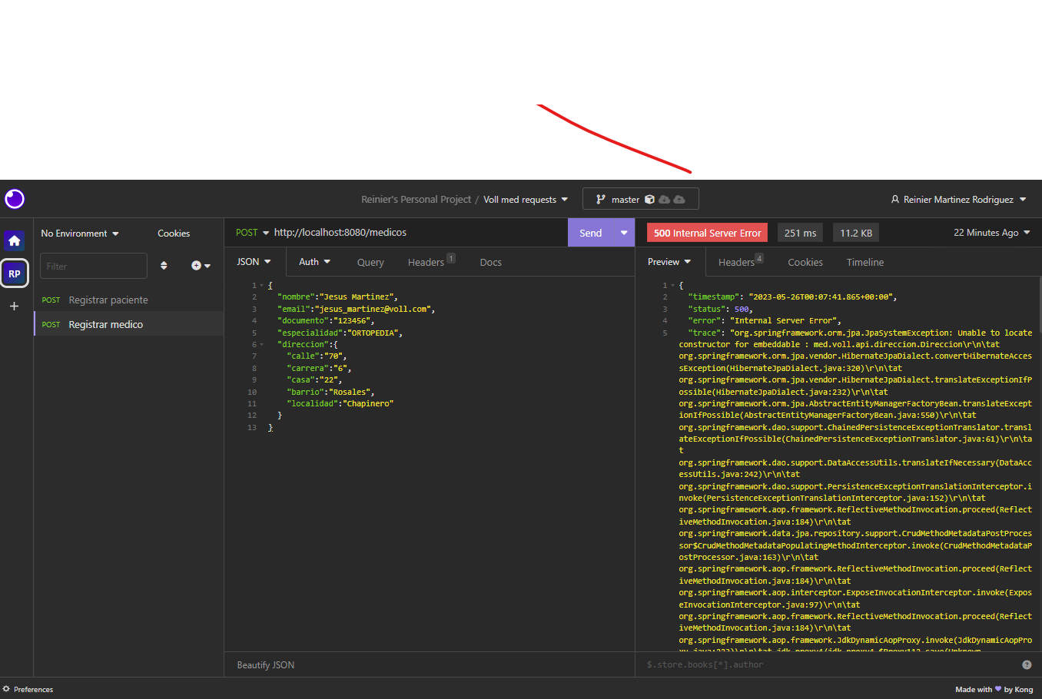This screenshot has height=699, width=1042.
Task: Click the 251 ms response time tag
Action: pos(800,233)
